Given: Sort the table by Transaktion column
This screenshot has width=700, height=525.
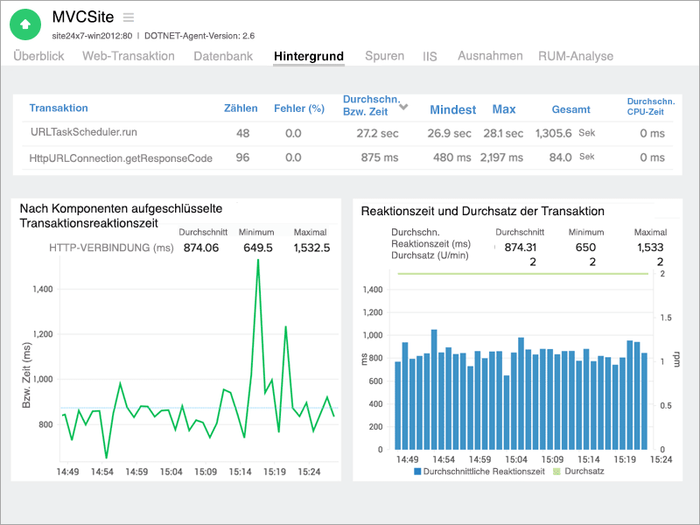Looking at the screenshot, I should point(59,108).
